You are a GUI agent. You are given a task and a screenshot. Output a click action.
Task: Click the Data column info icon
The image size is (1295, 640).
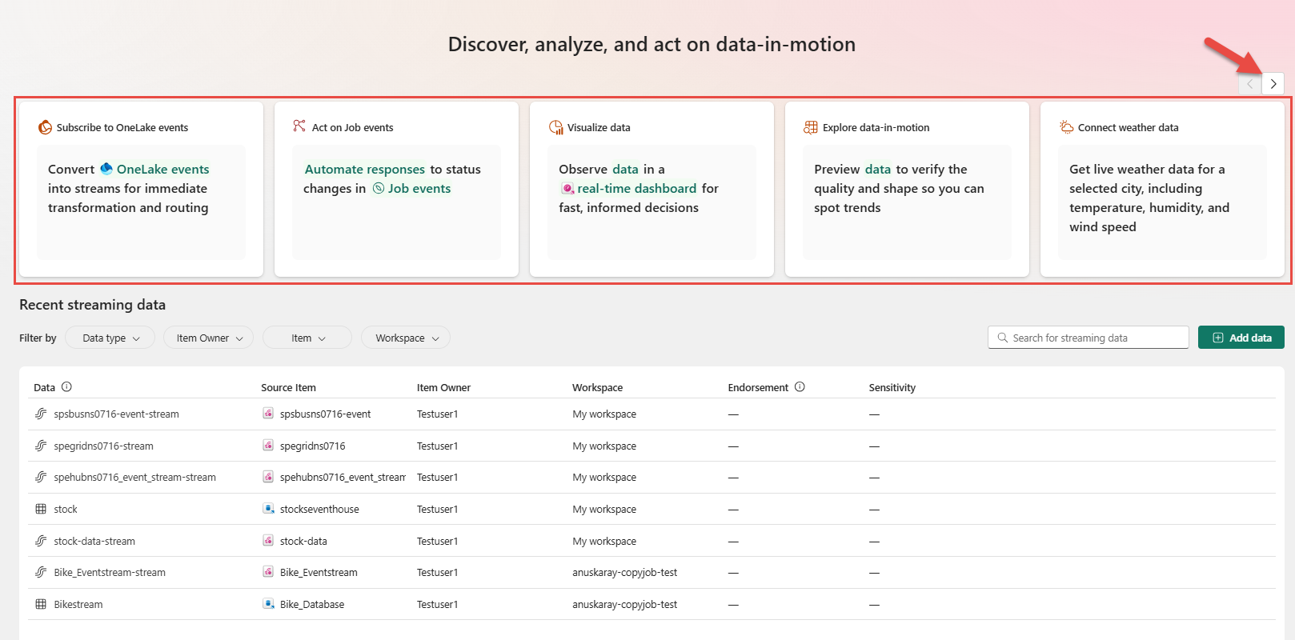click(x=67, y=387)
